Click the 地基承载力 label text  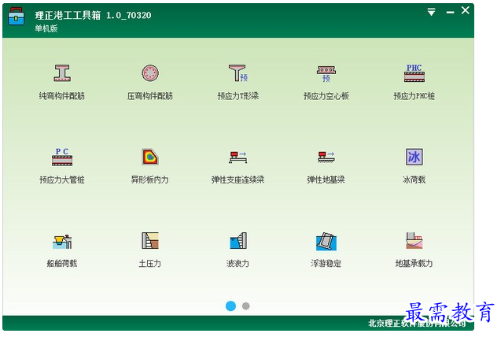coord(414,264)
